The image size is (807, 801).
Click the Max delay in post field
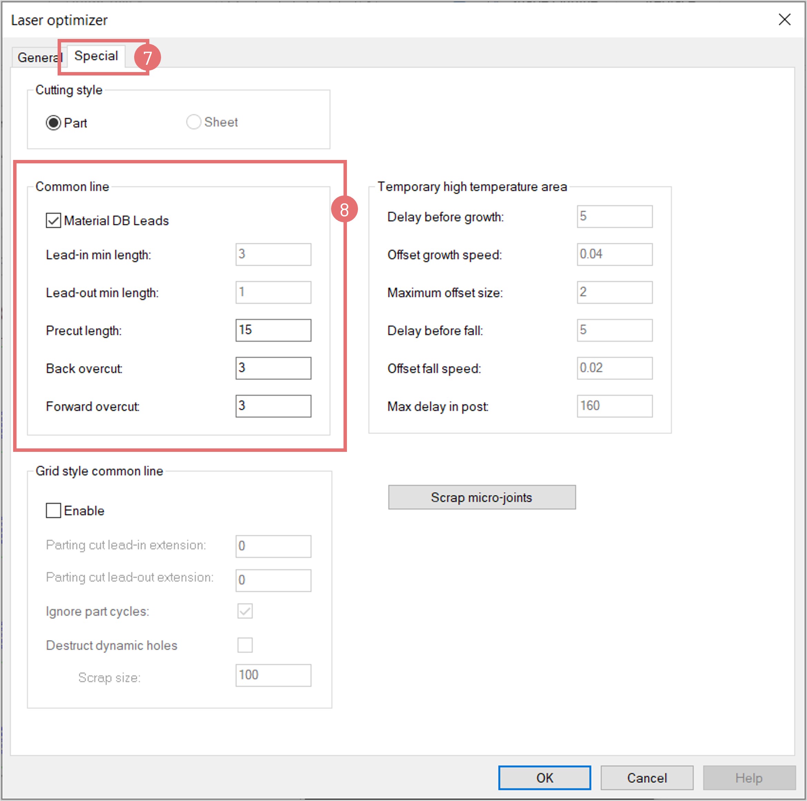(x=615, y=406)
